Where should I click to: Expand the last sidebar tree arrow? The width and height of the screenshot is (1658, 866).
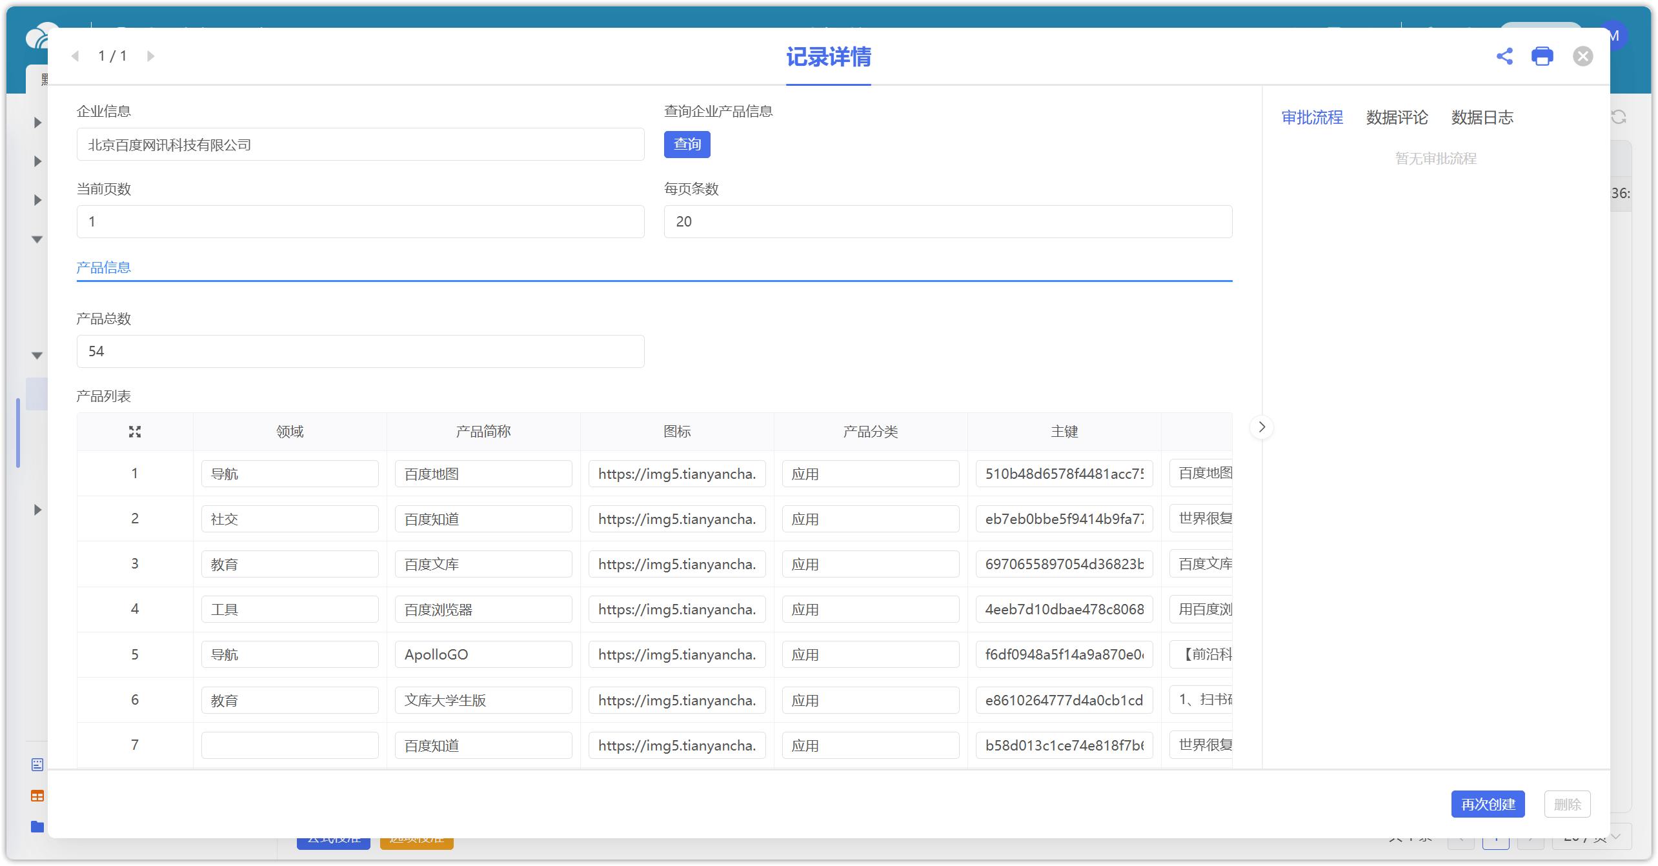[37, 510]
